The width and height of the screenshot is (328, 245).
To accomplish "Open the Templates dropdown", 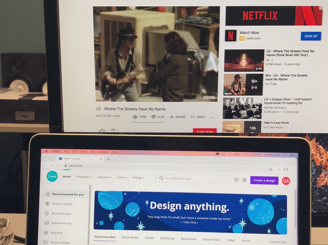I will tap(83, 177).
